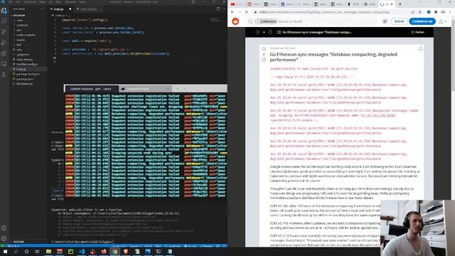455x256 pixels.
Task: Open the Testing flask icon in activity bar
Action: click(4, 75)
